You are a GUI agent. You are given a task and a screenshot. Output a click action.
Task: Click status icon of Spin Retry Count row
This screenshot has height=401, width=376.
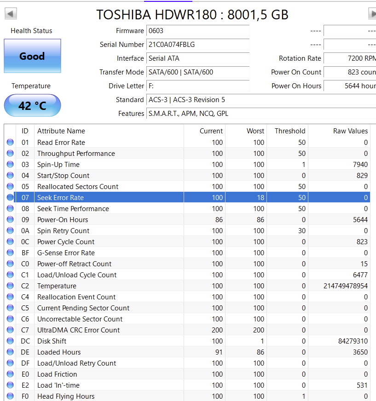10,230
